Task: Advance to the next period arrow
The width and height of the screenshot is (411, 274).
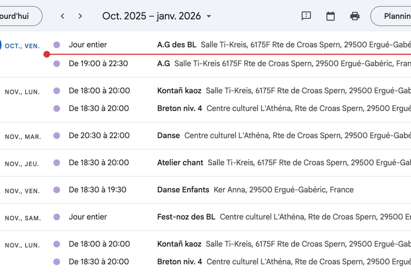Action: [x=80, y=16]
